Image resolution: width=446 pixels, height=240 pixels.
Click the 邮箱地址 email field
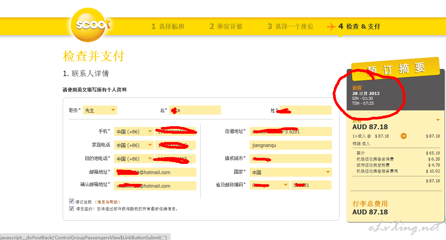(x=155, y=172)
